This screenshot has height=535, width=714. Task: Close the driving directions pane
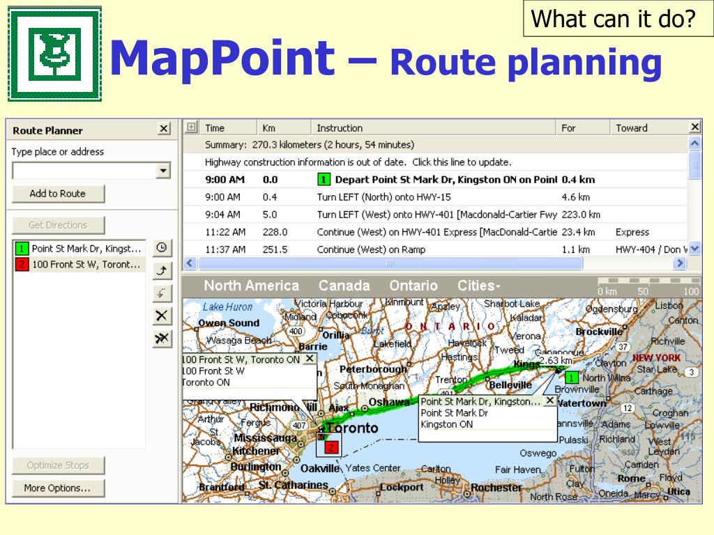pos(695,127)
